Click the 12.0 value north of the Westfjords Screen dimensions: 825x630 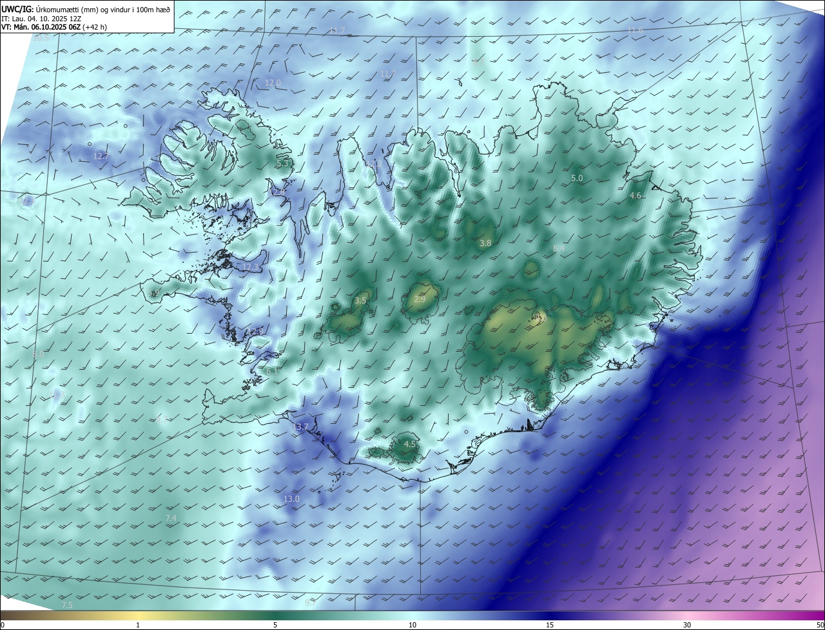(273, 83)
